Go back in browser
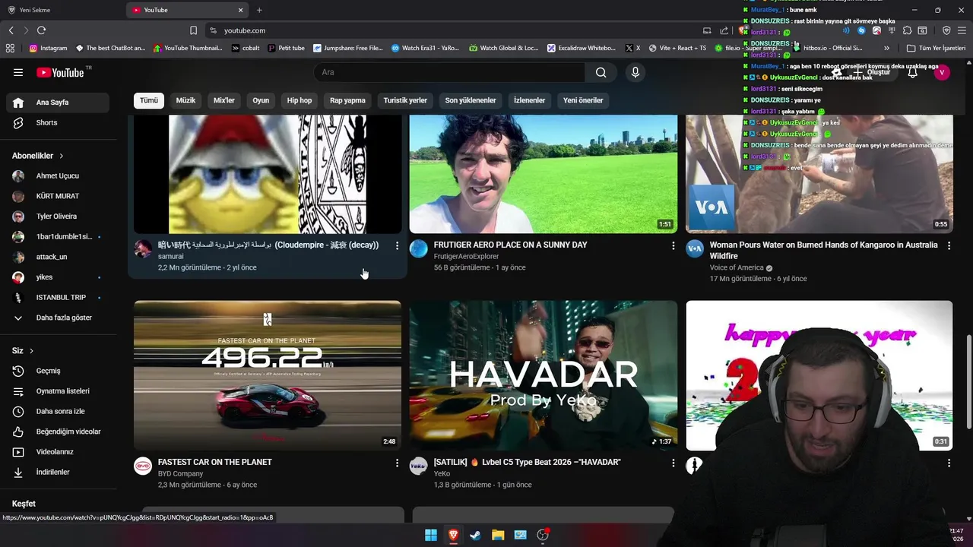The height and width of the screenshot is (547, 973). (x=11, y=30)
